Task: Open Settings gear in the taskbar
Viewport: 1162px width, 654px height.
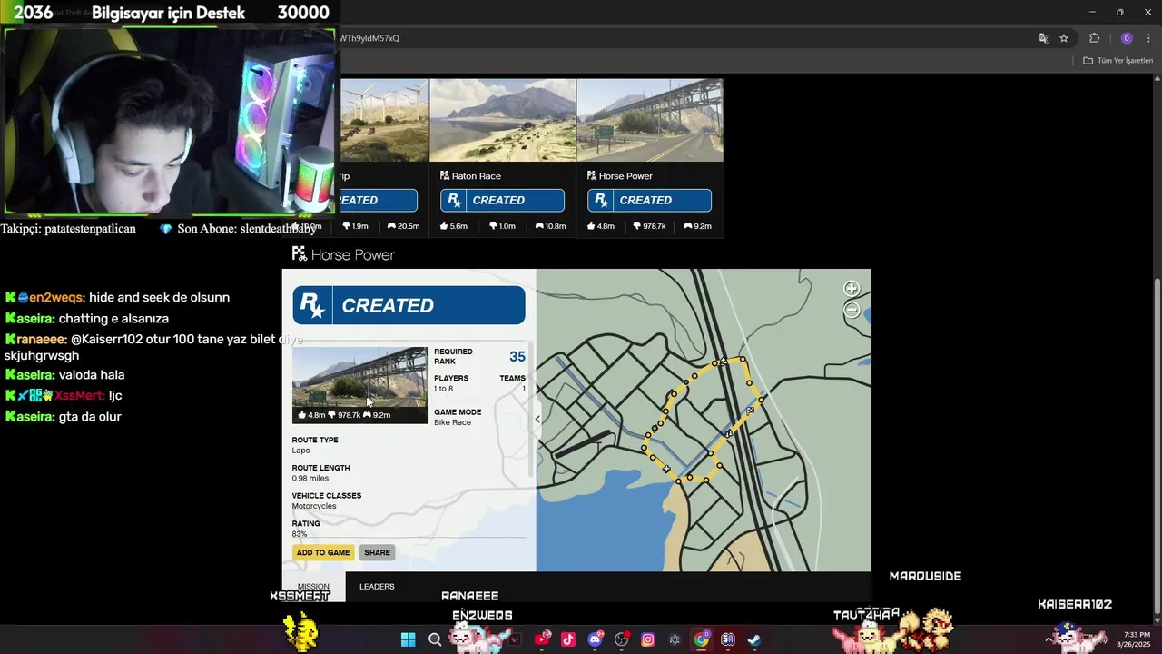Action: tap(675, 639)
